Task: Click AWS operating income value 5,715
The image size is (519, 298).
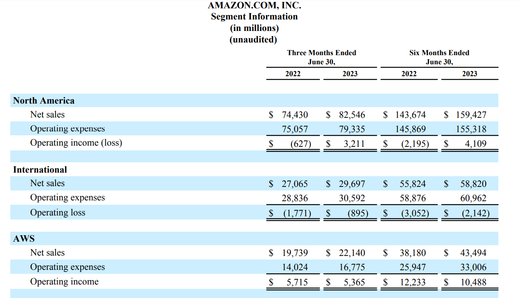Action: coord(297,283)
